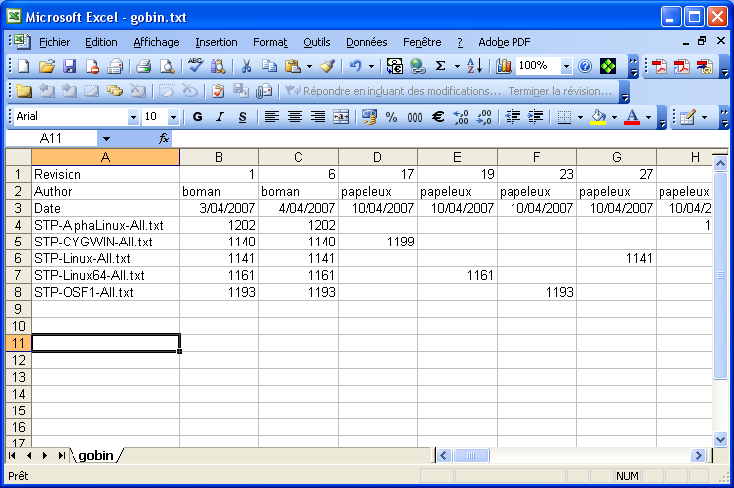Select column A header
Image resolution: width=734 pixels, height=488 pixels.
tap(105, 157)
